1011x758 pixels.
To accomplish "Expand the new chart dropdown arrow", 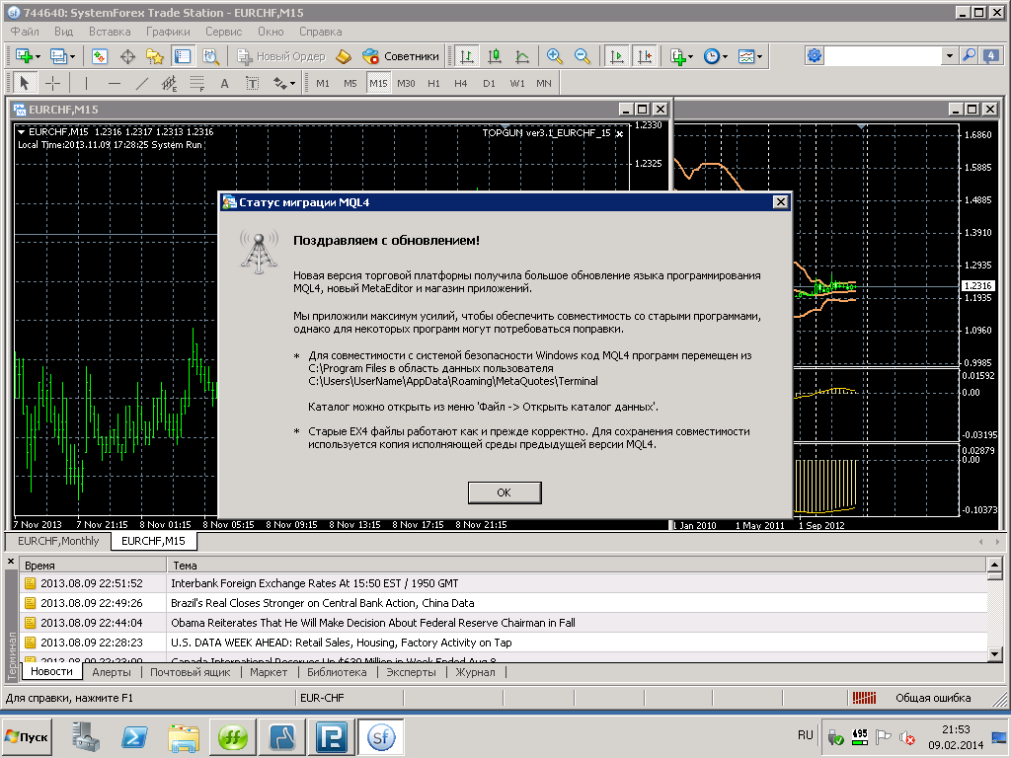I will point(39,56).
